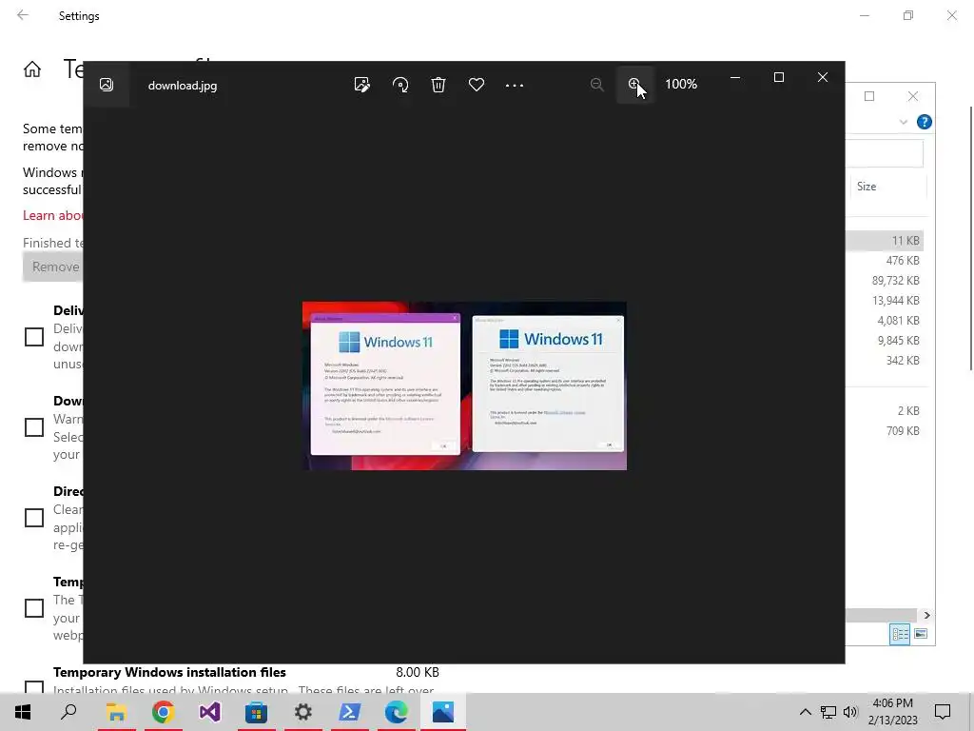This screenshot has height=731, width=974.
Task: Select the 709 KB file row
Action: (885, 431)
